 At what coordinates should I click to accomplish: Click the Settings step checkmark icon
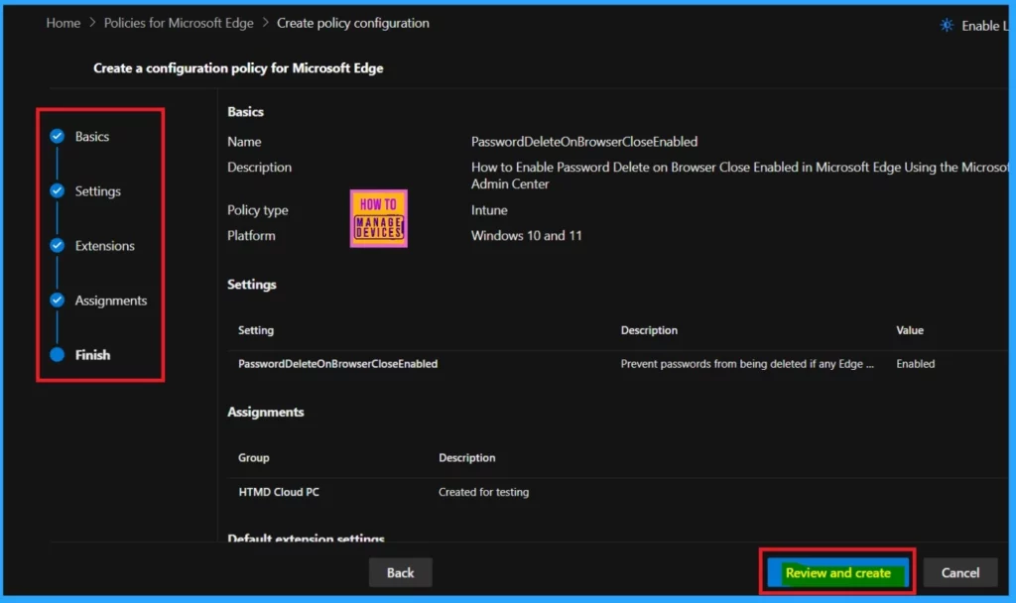[57, 190]
